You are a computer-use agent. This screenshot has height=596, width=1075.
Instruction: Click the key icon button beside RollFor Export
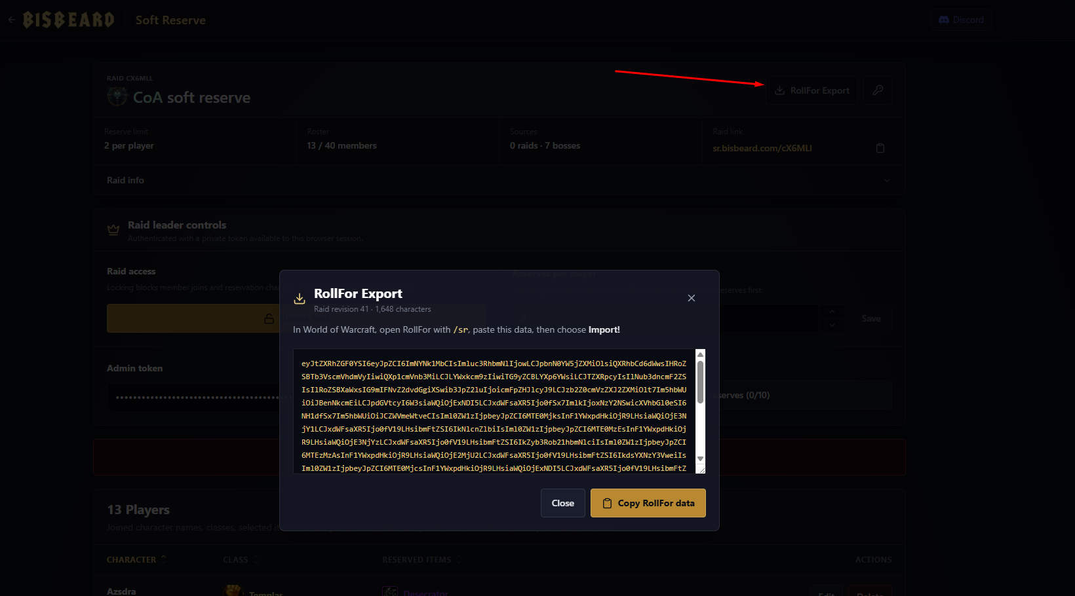click(x=878, y=90)
